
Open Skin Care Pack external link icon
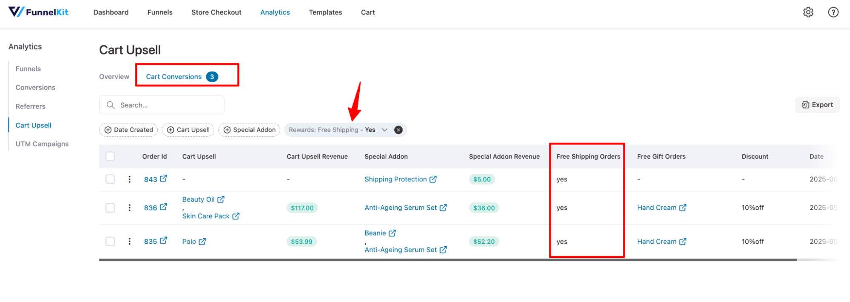coord(236,216)
